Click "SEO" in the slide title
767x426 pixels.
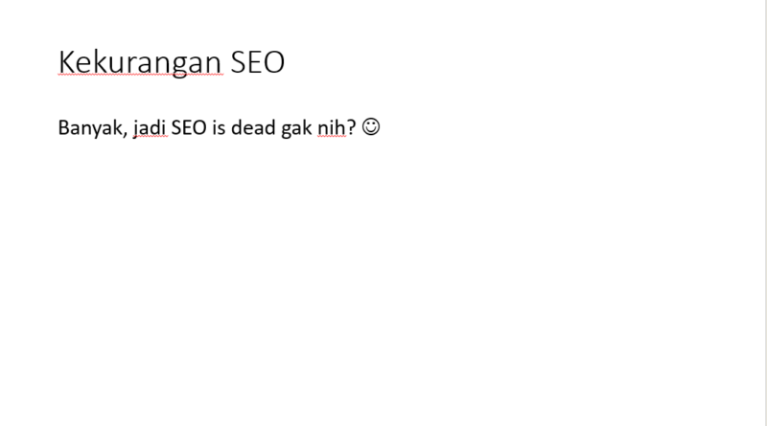click(x=257, y=62)
